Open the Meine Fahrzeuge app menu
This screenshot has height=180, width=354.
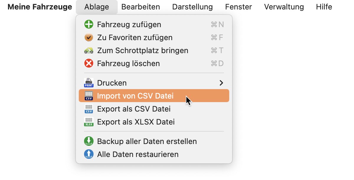(x=40, y=7)
